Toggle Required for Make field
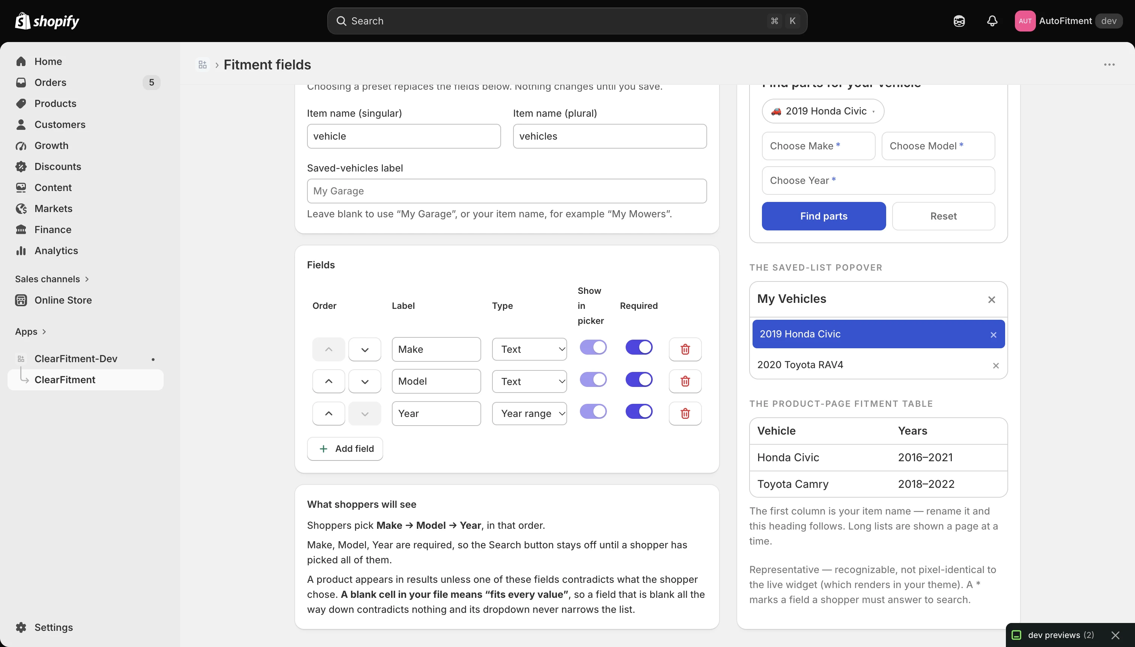The image size is (1135, 647). point(638,347)
